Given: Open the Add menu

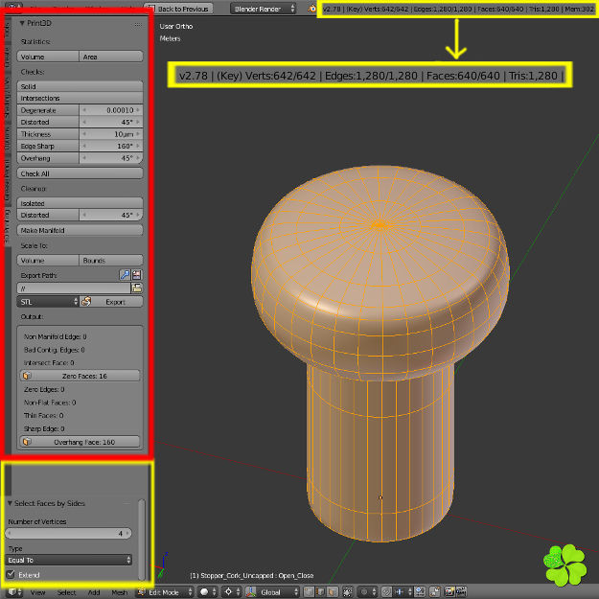Looking at the screenshot, I should (x=94, y=592).
